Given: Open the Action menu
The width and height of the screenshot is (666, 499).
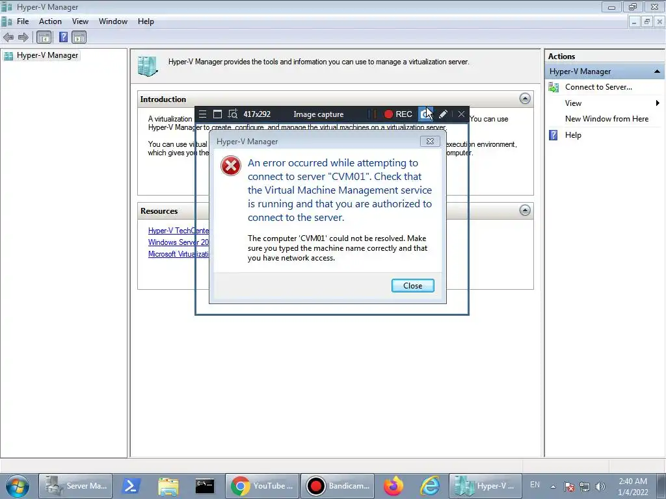Looking at the screenshot, I should [50, 21].
